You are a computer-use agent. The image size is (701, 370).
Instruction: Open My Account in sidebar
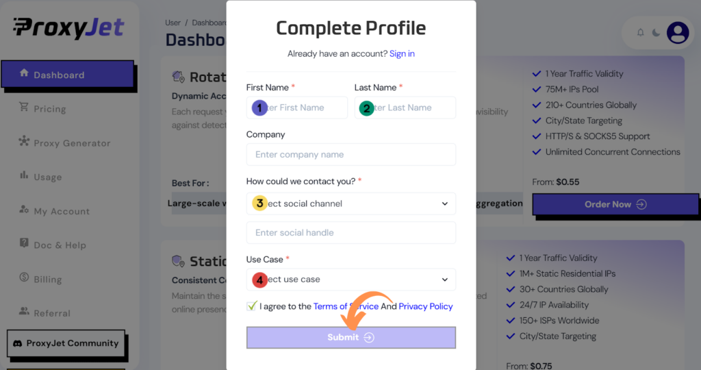tap(62, 211)
